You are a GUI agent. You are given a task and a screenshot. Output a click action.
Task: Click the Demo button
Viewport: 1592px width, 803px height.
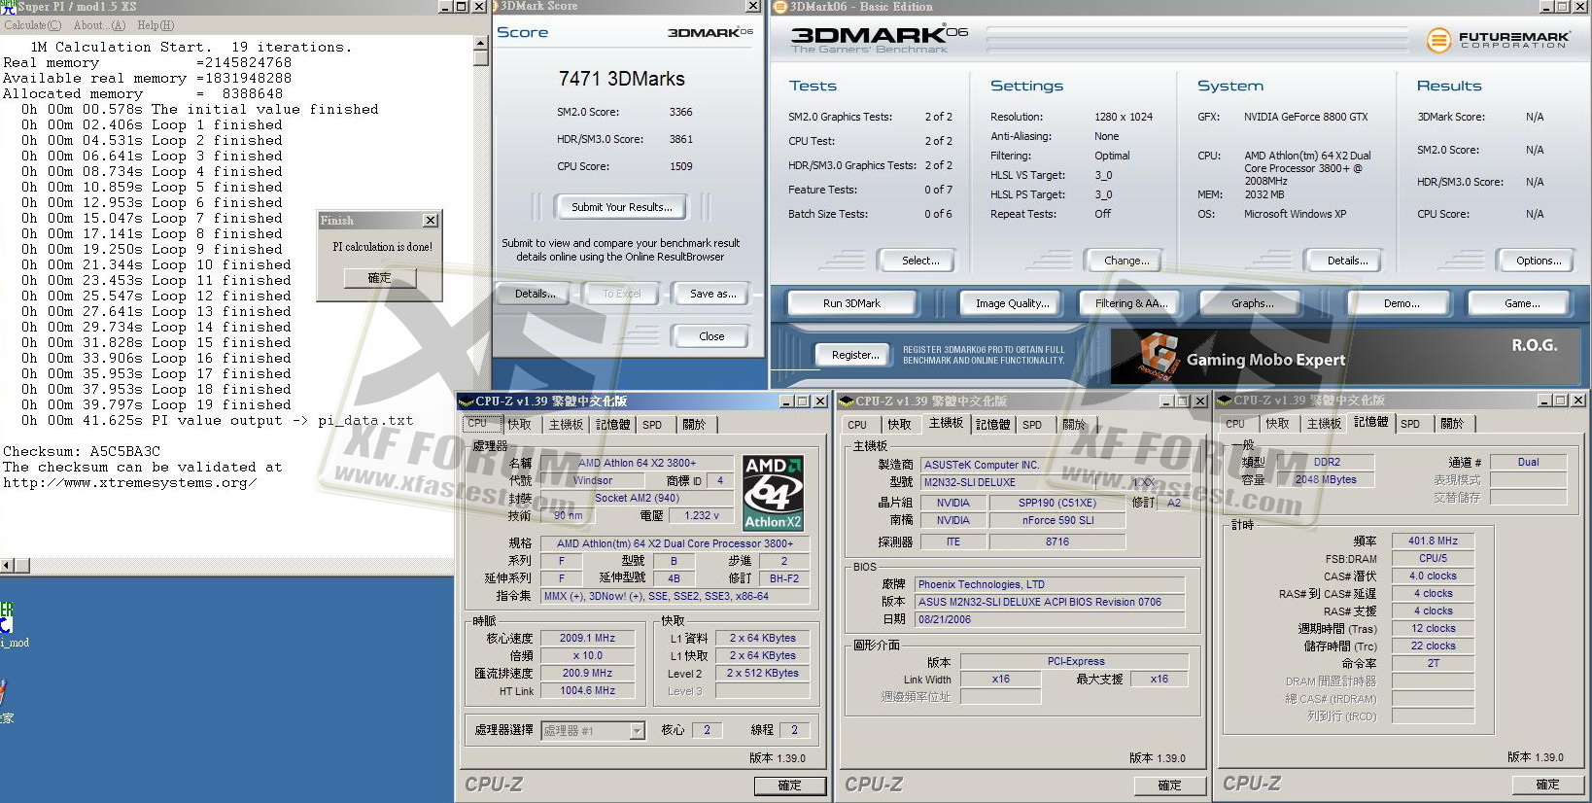pyautogui.click(x=1401, y=303)
